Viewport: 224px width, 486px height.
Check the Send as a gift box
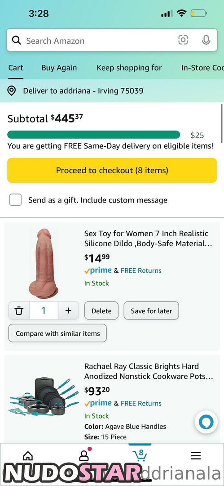tap(15, 200)
